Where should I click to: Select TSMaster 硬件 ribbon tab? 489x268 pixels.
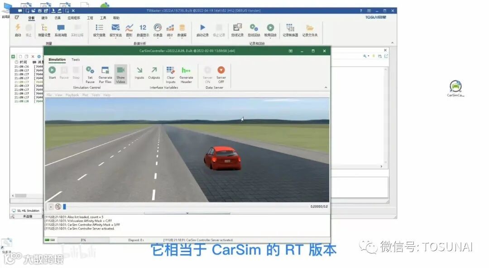click(44, 18)
